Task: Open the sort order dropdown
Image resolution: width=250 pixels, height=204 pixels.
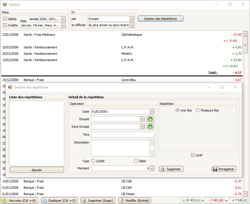Action: click(x=132, y=25)
